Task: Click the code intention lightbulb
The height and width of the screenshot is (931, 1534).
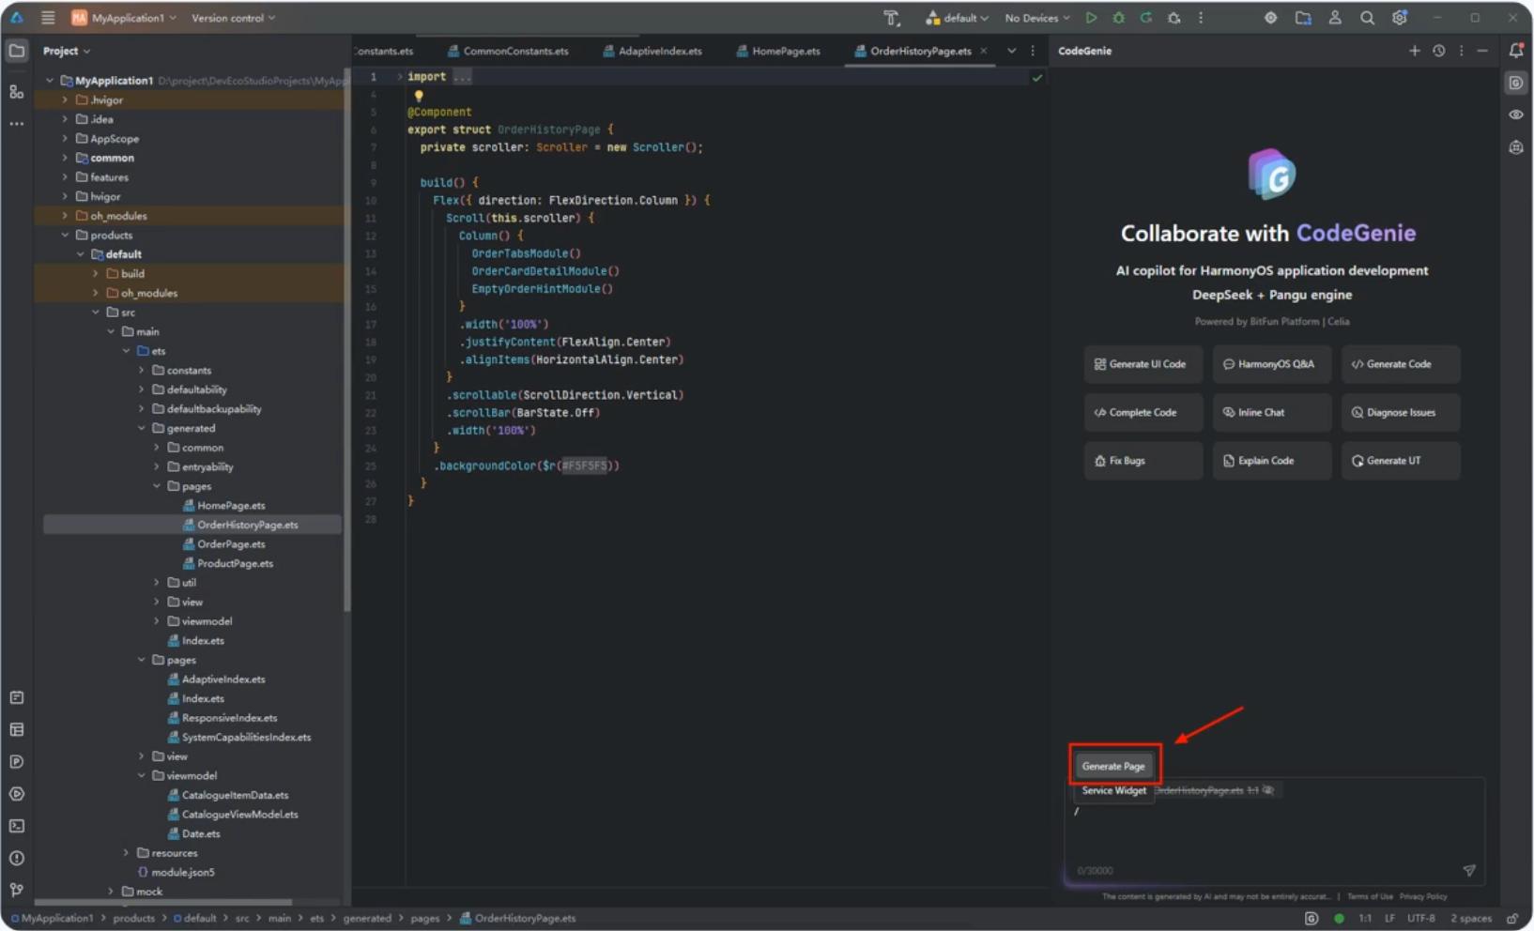Action: point(419,96)
